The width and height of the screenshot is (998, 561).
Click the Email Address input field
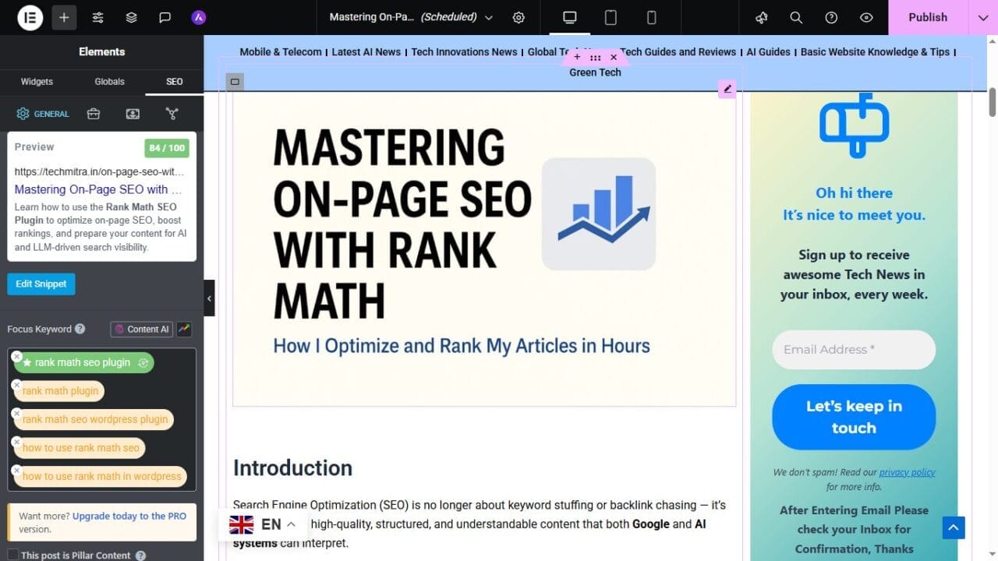tap(854, 350)
